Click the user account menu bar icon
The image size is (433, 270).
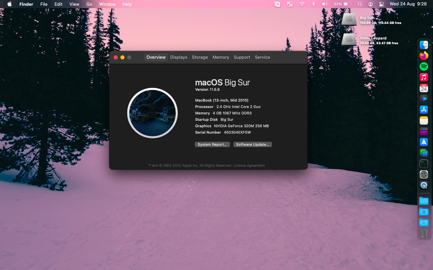[x=371, y=4]
